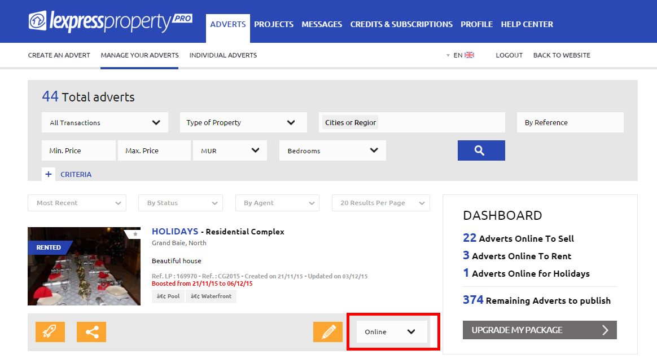Click Boosted from 21/11/15 to 06/12/15 text
Image resolution: width=657 pixels, height=359 pixels.
pos(202,283)
